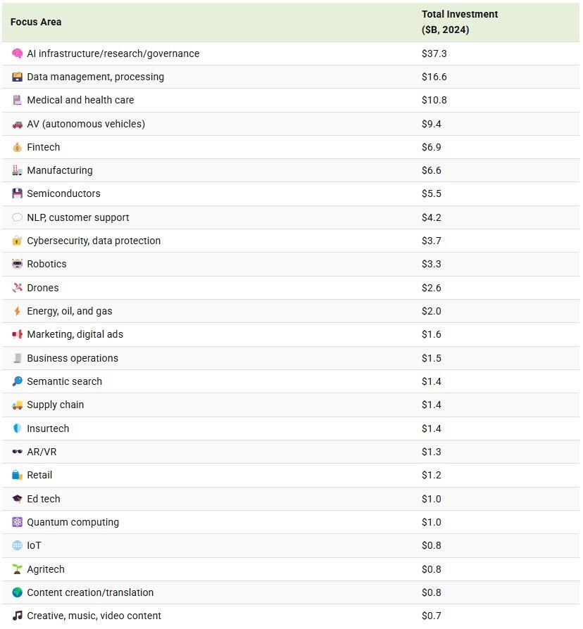Click the car icon next to AV
Image resolution: width=583 pixels, height=629 pixels.
point(17,124)
